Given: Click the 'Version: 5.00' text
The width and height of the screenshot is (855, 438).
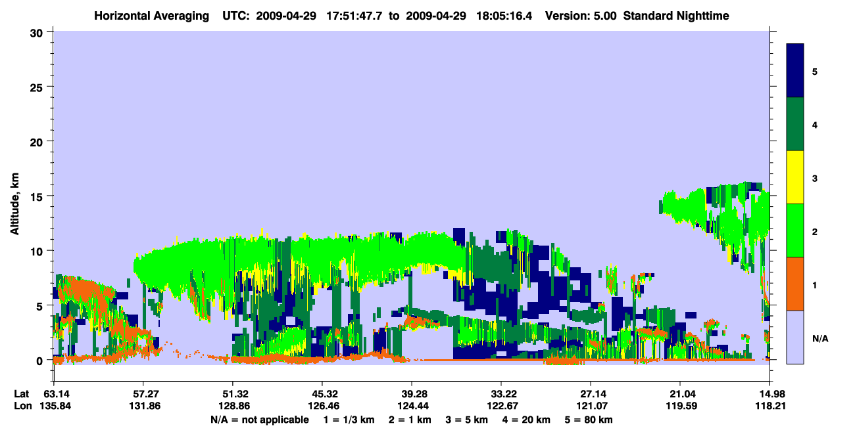Looking at the screenshot, I should [581, 15].
